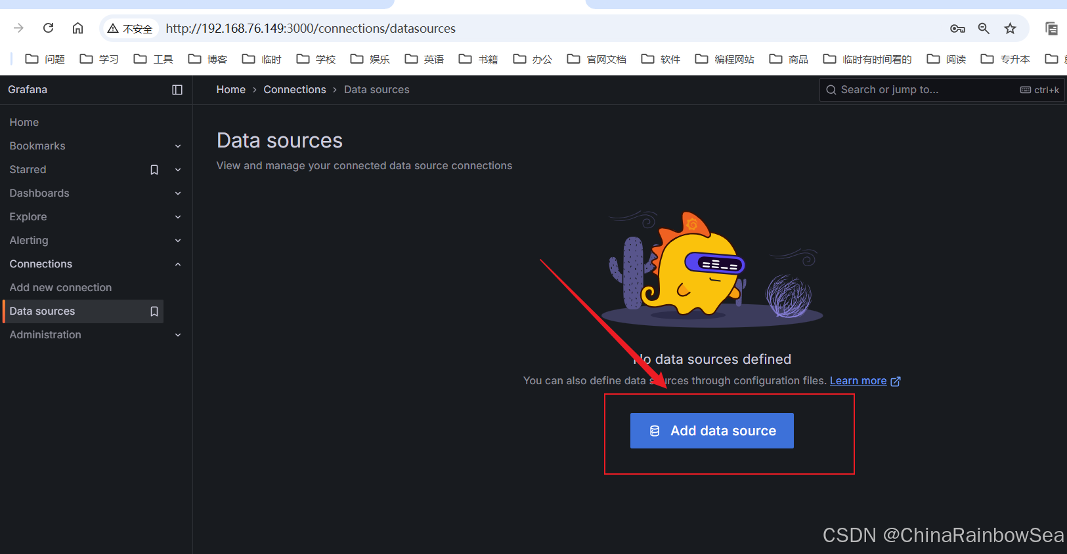Toggle the bookmark on Data sources menu item

click(154, 311)
